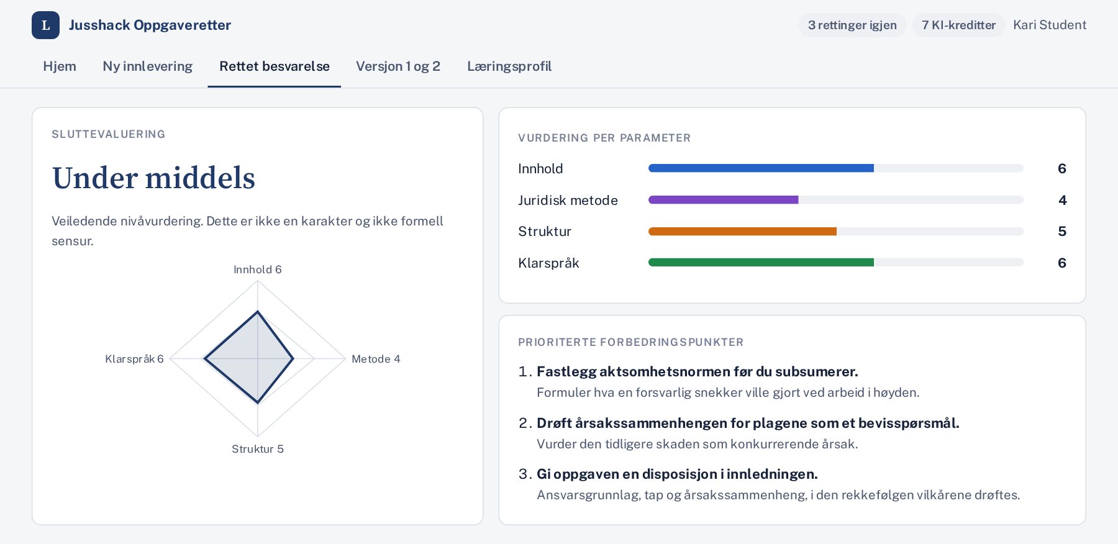Click the 7 KI-kreditter badge
The height and width of the screenshot is (544, 1118).
pyautogui.click(x=958, y=25)
